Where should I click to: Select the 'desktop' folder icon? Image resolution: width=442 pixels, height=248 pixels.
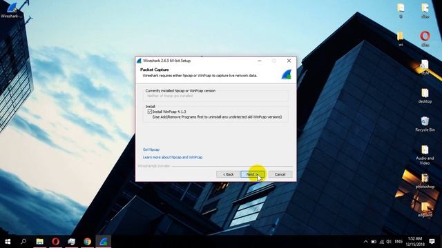pyautogui.click(x=425, y=96)
